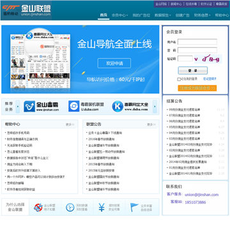Open the 毒霸装机联盟 U.duba.com icon
The width and height of the screenshot is (230, 230).
(73, 106)
